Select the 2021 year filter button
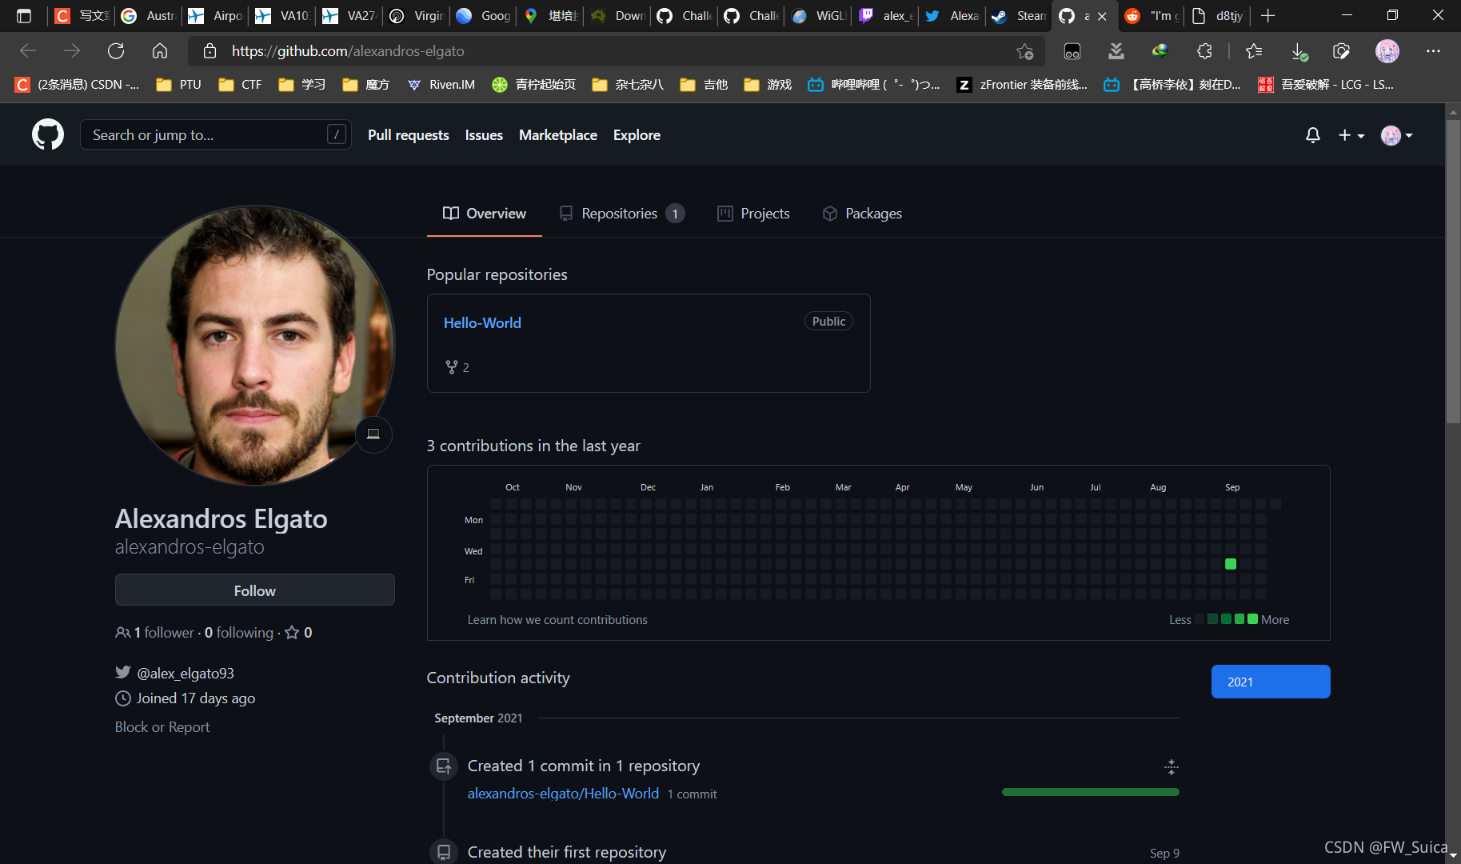1461x864 pixels. (x=1271, y=682)
